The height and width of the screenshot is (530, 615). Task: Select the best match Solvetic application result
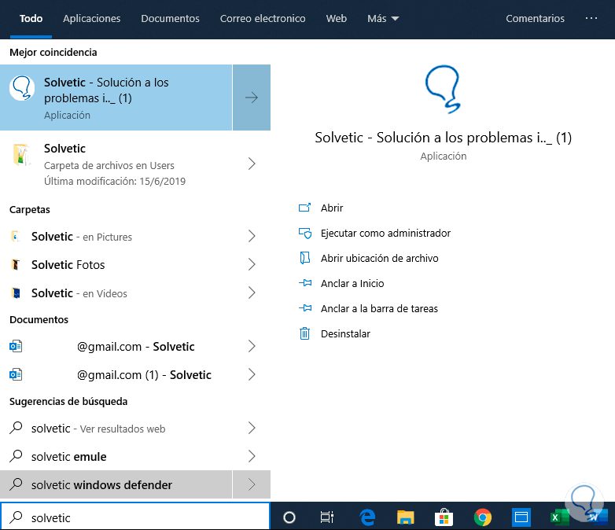pyautogui.click(x=116, y=98)
